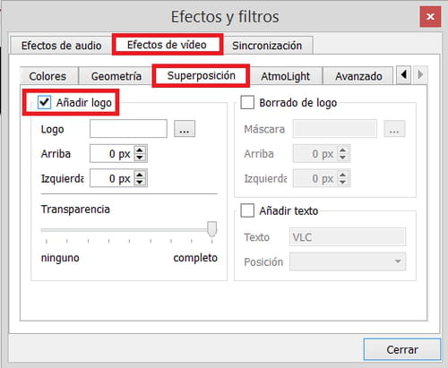448x368 pixels.
Task: Open the AtmoLight sub-tab
Action: pyautogui.click(x=286, y=76)
